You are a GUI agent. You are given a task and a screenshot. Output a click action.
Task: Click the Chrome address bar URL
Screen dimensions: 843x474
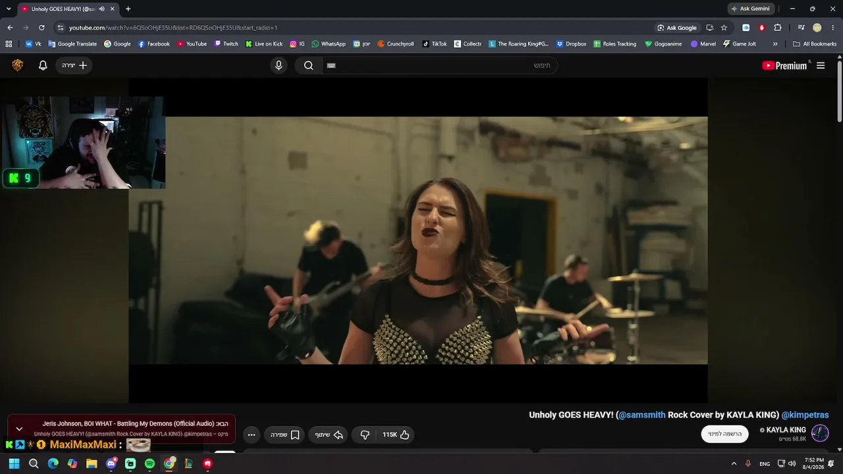(x=173, y=28)
